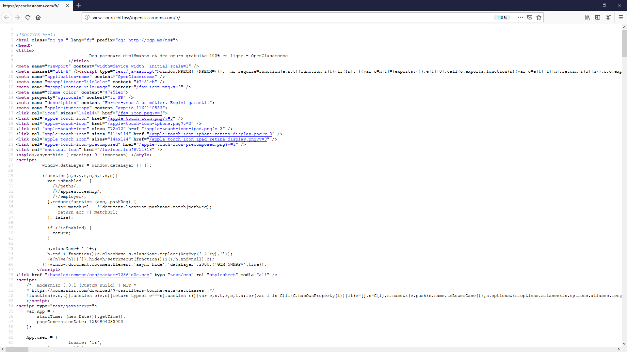Close the openclassrooms.com tab
Image resolution: width=627 pixels, height=352 pixels.
[x=68, y=6]
